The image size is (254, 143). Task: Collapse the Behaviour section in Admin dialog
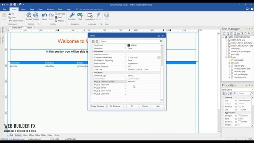tap(92, 51)
